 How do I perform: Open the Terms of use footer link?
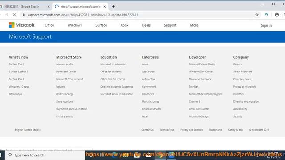(167, 130)
